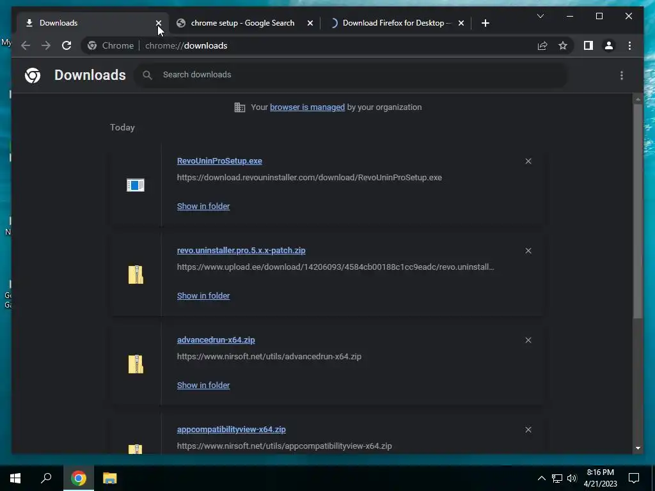655x491 pixels.
Task: Click the nirsoft advancedrun source URL
Action: pos(269,357)
